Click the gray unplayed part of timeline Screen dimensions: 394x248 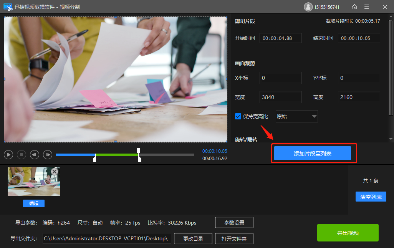click(167, 155)
